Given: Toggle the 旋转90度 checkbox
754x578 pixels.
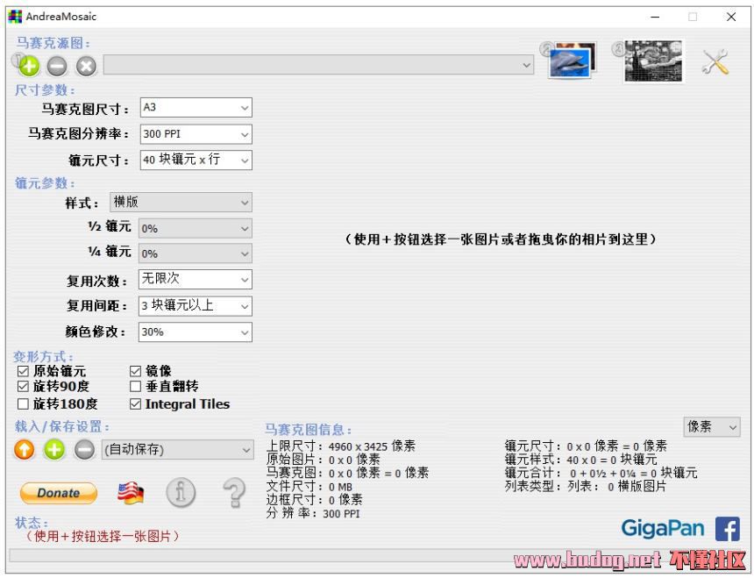Looking at the screenshot, I should (23, 386).
